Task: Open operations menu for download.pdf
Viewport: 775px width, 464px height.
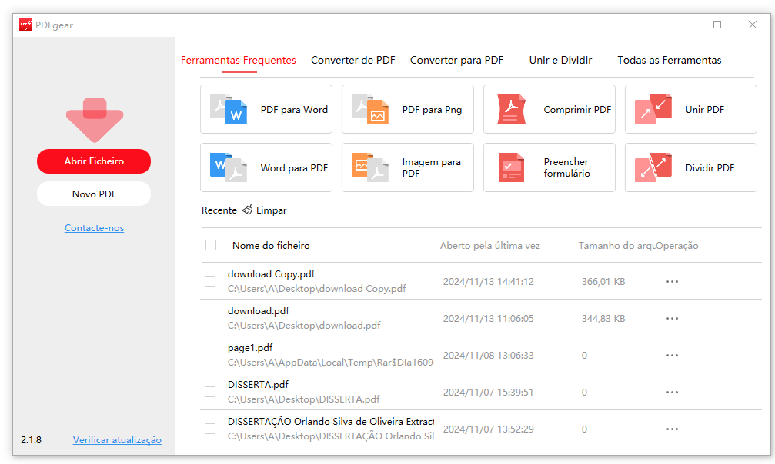Action: point(672,318)
